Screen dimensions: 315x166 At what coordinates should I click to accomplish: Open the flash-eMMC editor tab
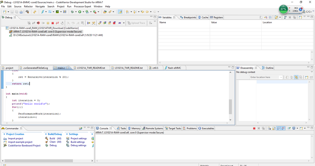[x=173, y=68]
